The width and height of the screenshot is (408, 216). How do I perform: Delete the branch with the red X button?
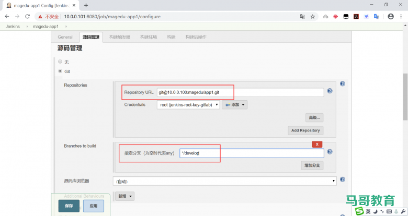click(317, 145)
